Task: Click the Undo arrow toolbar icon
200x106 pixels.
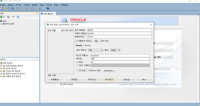Action: point(17,8)
